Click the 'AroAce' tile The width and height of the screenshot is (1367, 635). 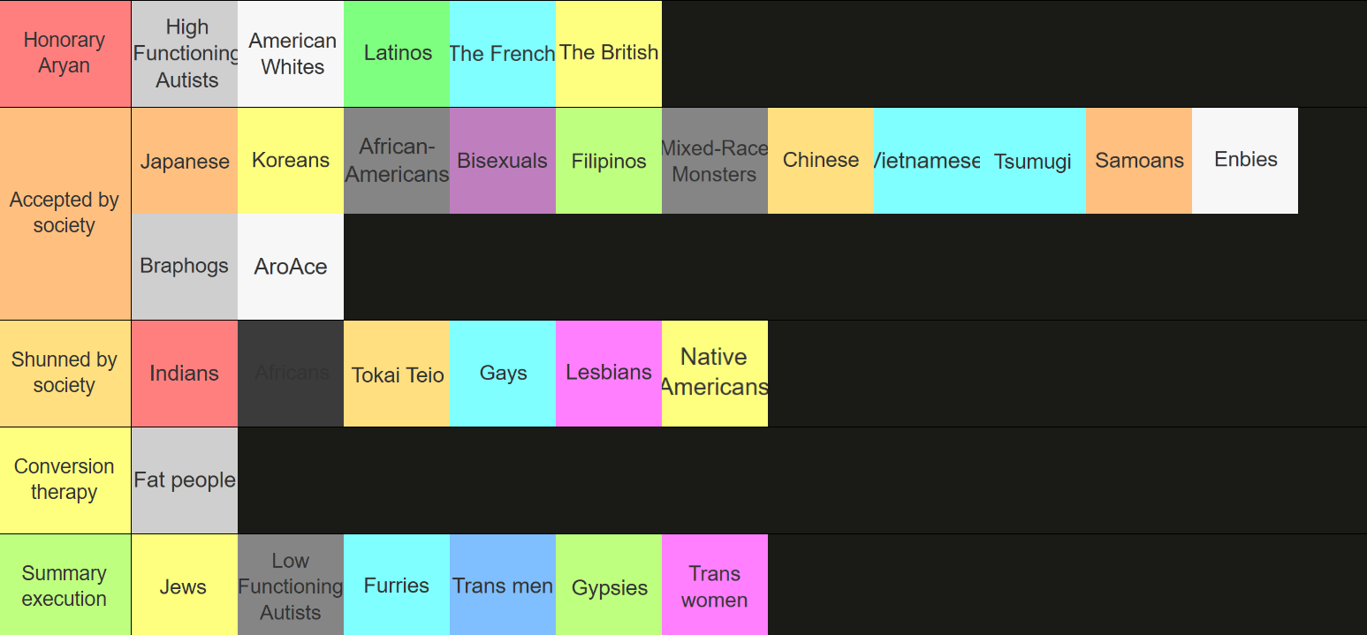point(291,267)
